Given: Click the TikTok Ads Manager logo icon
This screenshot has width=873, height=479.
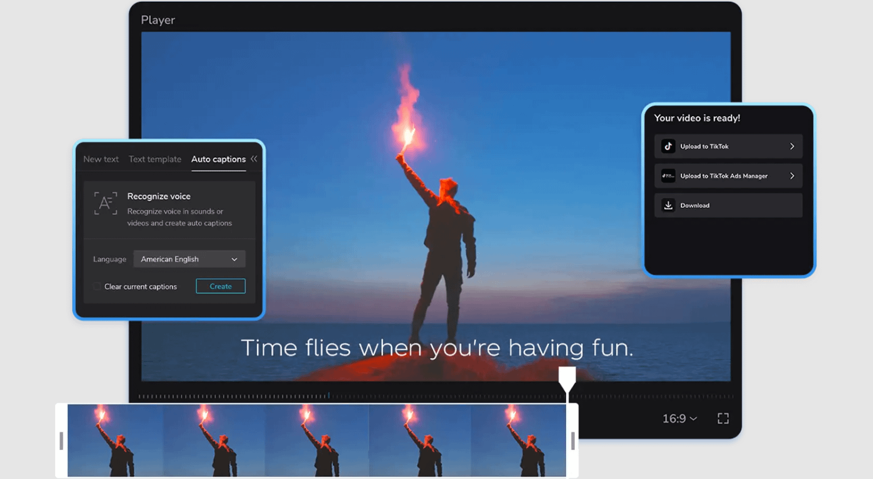Looking at the screenshot, I should click(668, 176).
